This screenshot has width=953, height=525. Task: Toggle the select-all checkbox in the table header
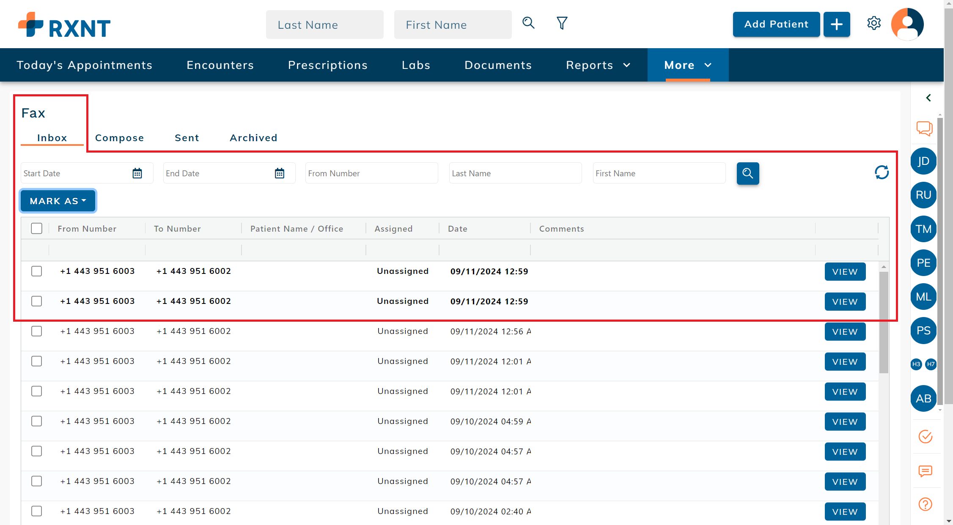coord(37,229)
